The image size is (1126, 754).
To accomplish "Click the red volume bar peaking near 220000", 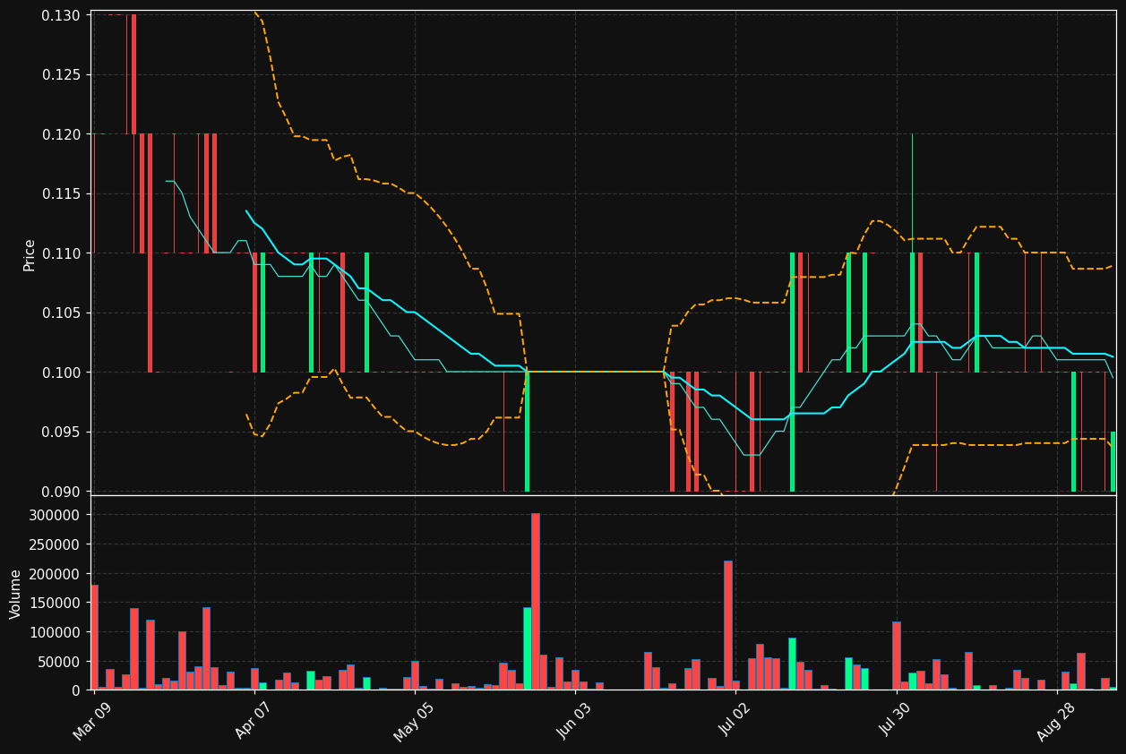I will pyautogui.click(x=728, y=625).
